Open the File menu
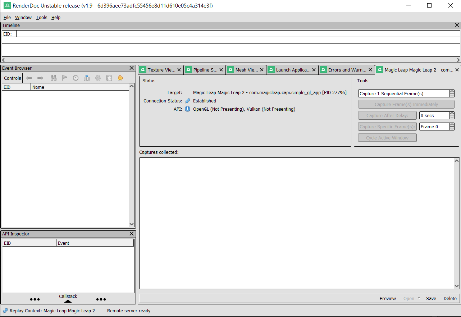Screen dimensions: 461x317 7,17
